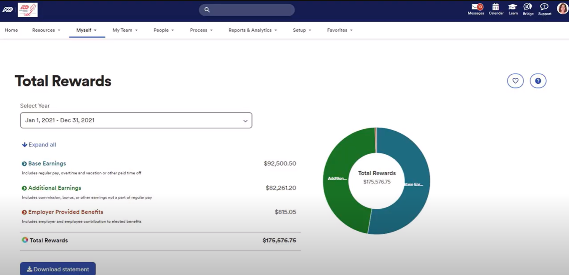Click the $815.05 amount
Image resolution: width=569 pixels, height=275 pixels.
pyautogui.click(x=286, y=212)
